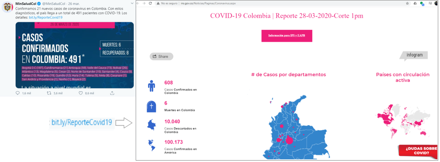Click the MinSaludCol account name
Image resolution: width=440 pixels, height=162 pixels.
pyautogui.click(x=26, y=3)
